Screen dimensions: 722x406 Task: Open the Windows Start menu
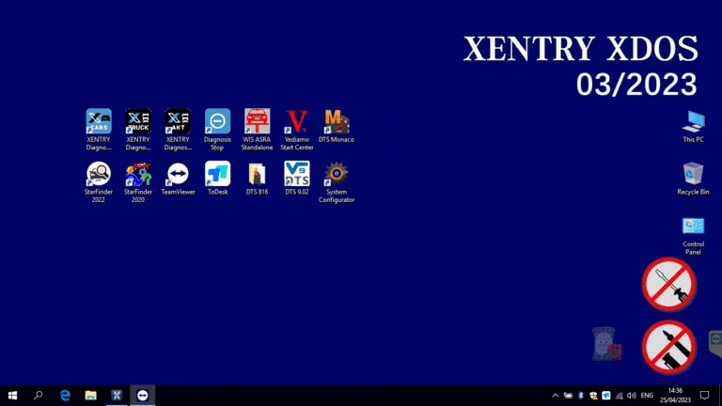[x=13, y=396]
